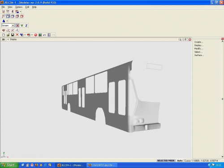
Task: Toggle the Y axis constraint button
Action: point(22,26)
